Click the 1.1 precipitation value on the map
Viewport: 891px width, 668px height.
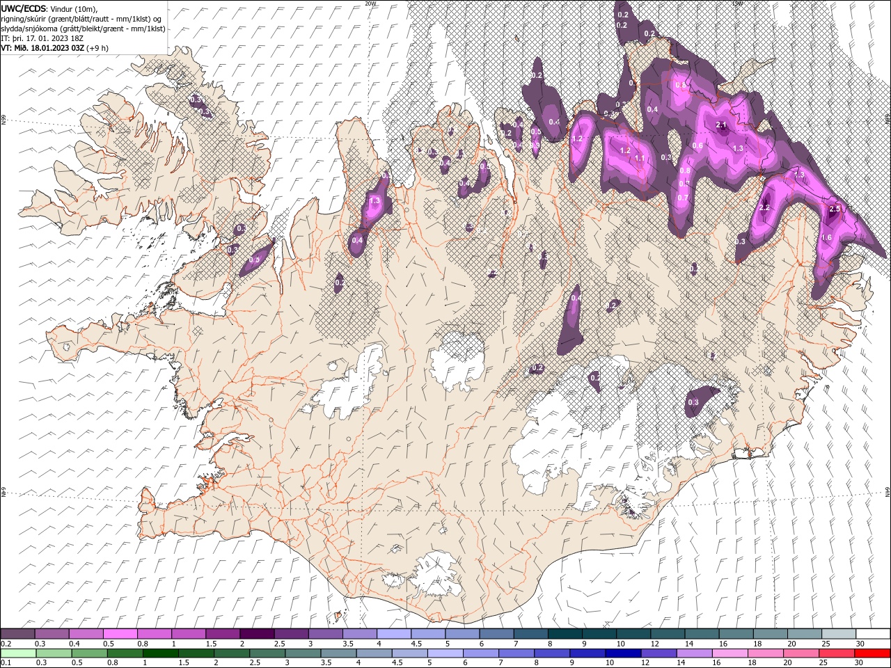click(x=640, y=159)
